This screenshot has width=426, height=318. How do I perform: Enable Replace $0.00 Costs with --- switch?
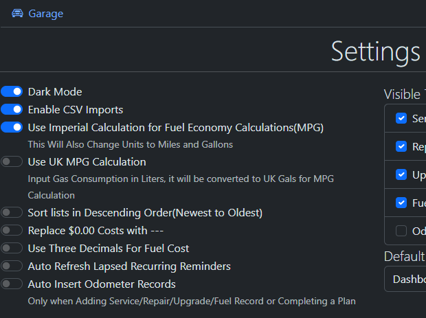12,231
